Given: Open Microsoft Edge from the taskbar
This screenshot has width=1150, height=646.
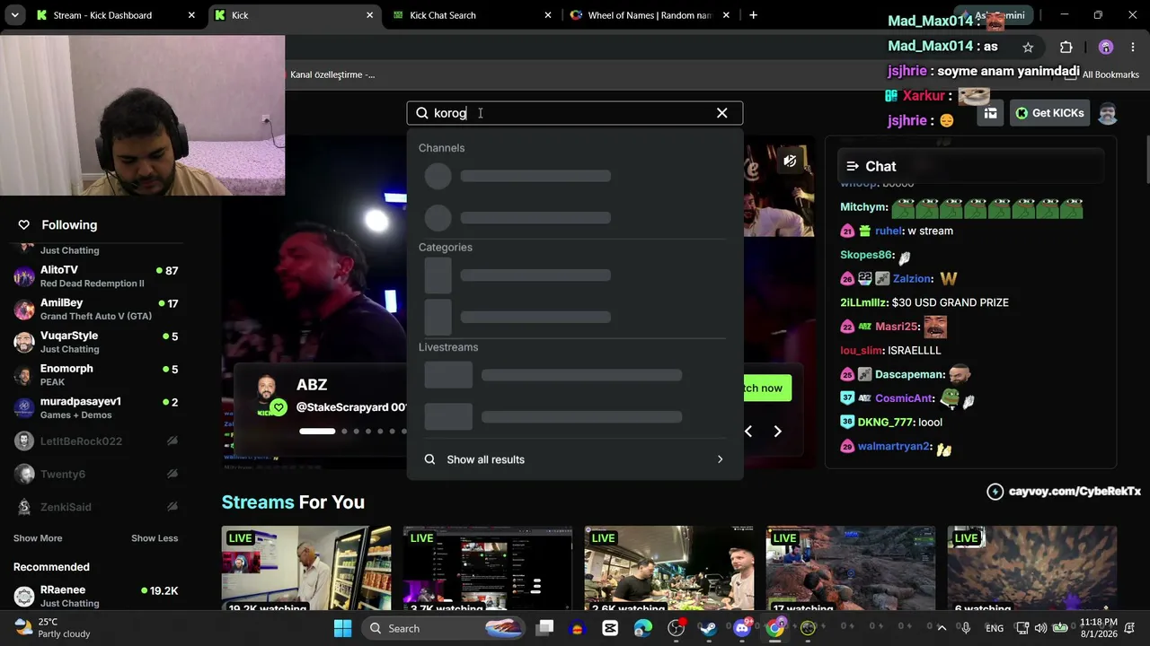Looking at the screenshot, I should click(642, 628).
